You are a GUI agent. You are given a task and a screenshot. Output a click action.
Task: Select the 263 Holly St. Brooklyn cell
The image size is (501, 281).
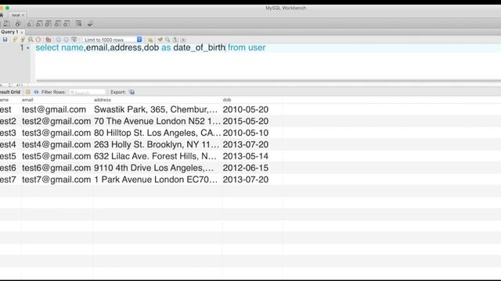pyautogui.click(x=157, y=144)
